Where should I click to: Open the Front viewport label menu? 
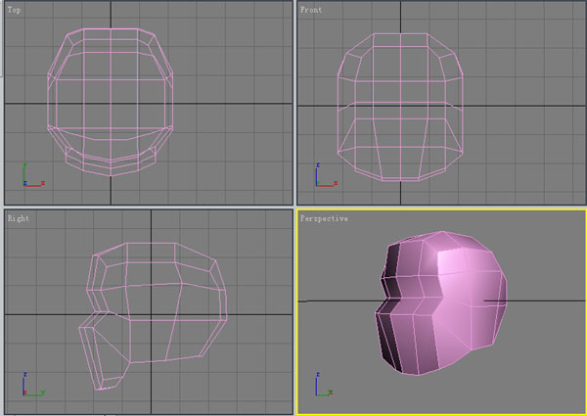pyautogui.click(x=312, y=10)
